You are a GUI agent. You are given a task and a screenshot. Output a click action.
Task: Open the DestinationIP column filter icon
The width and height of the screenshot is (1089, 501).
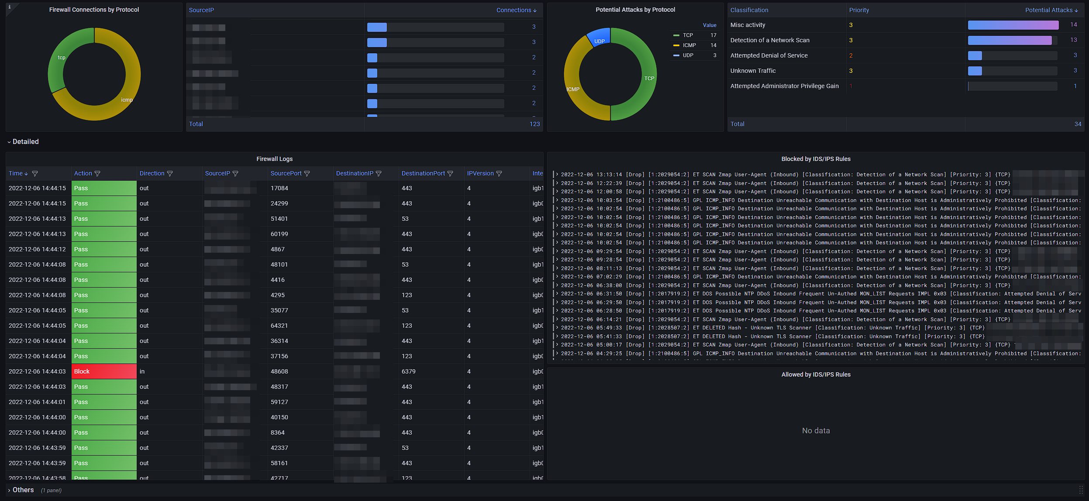(x=379, y=174)
